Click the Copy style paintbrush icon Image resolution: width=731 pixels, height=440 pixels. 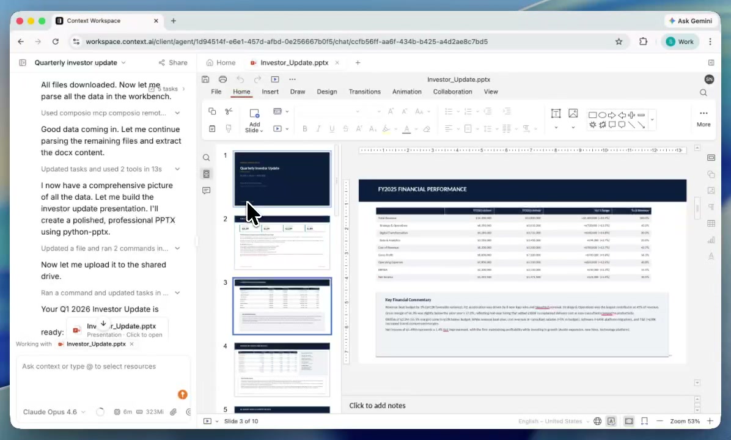coord(229,129)
